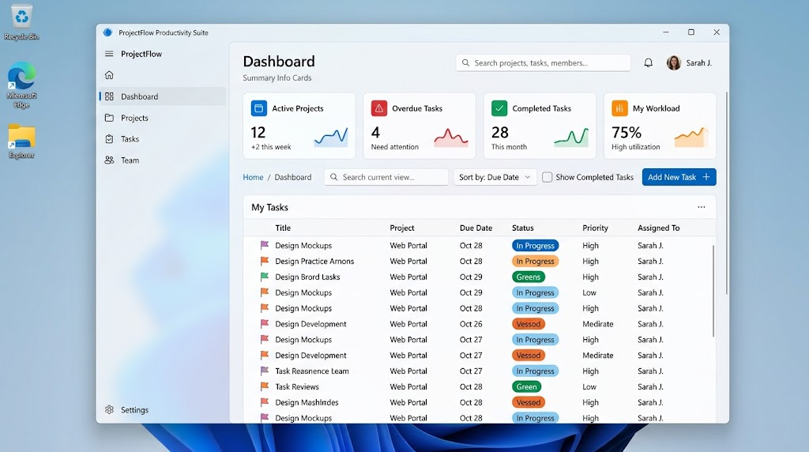Click the Tasks clipboard icon in sidebar
The width and height of the screenshot is (809, 452).
click(109, 139)
